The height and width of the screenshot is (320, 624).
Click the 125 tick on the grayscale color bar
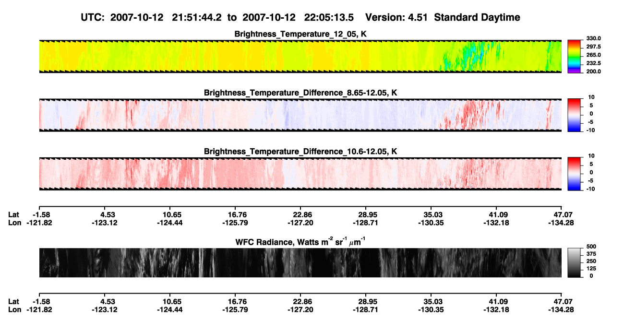[x=591, y=269]
